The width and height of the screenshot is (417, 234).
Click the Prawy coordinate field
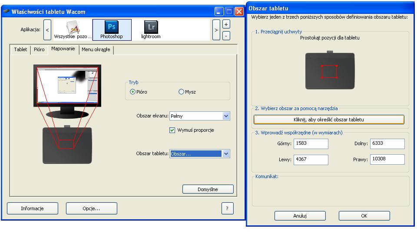tap(387, 159)
